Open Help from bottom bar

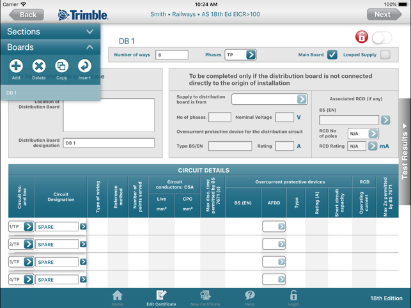point(249,298)
